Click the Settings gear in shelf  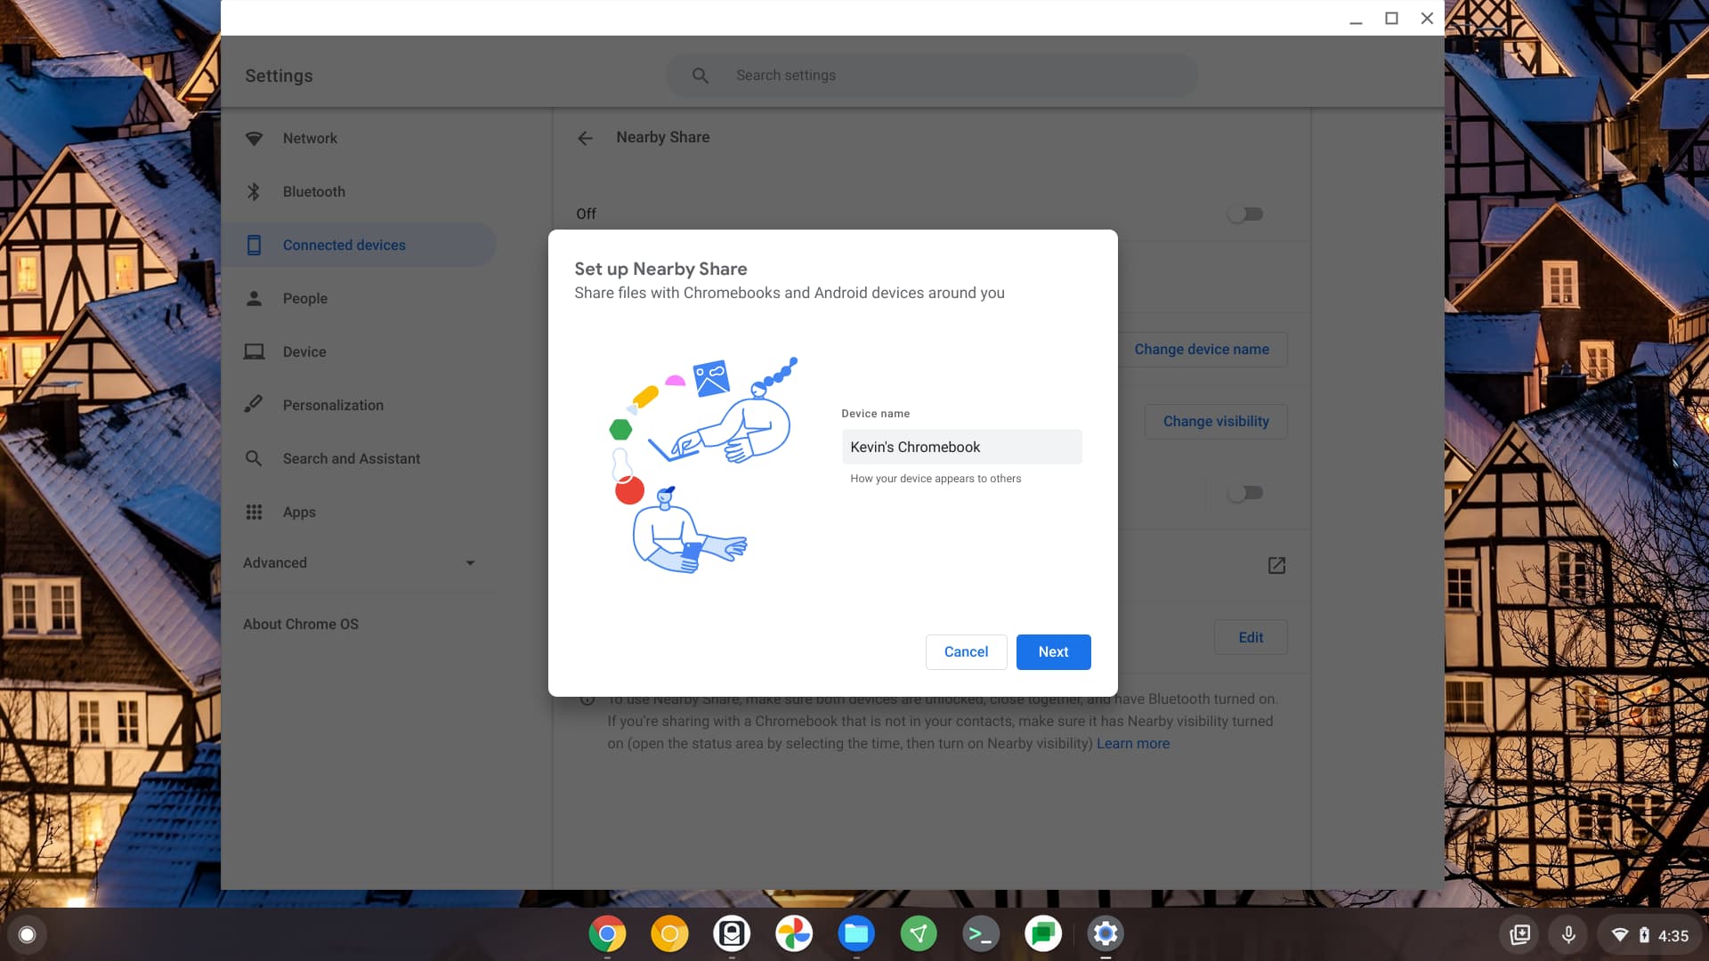[x=1106, y=934]
